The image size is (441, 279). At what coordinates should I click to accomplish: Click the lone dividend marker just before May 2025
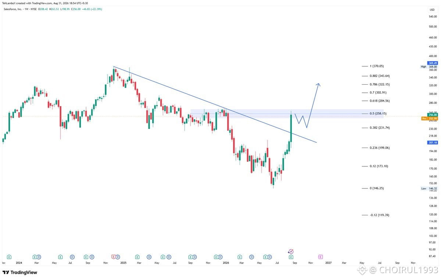click(x=149, y=257)
